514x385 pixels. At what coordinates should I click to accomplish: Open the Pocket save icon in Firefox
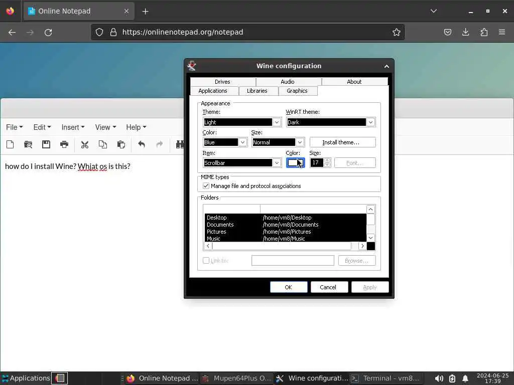click(x=447, y=32)
